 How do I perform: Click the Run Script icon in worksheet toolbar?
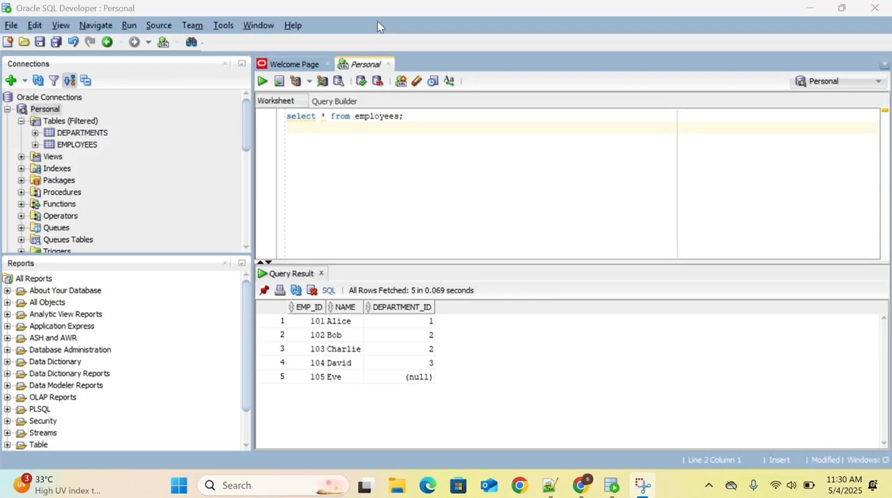point(279,81)
